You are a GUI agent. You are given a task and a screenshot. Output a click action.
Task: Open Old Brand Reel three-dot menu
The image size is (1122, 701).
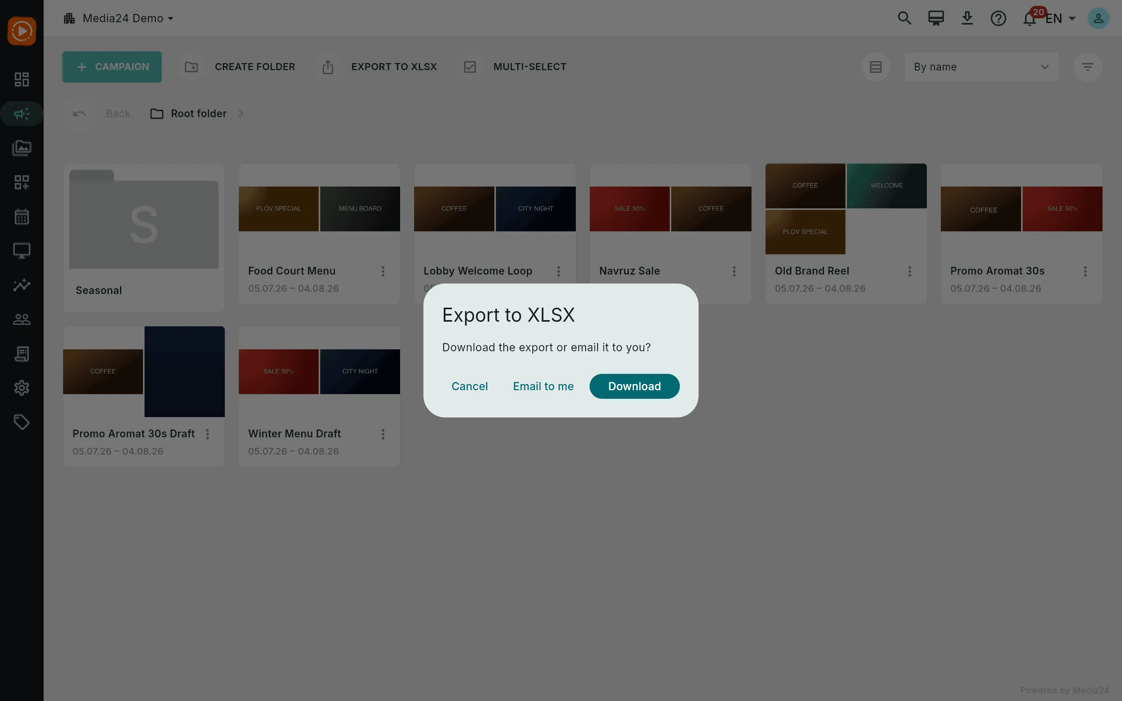coord(910,271)
